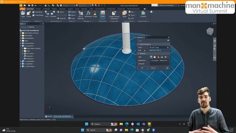The image size is (236, 133).
Task: Click the ViewCube in the viewport
Action: tap(210, 31)
